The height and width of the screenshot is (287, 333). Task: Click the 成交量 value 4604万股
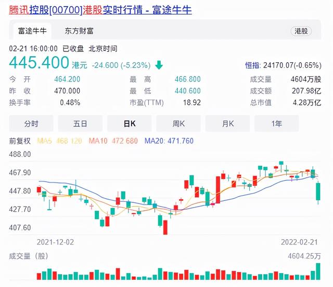tap(306, 79)
